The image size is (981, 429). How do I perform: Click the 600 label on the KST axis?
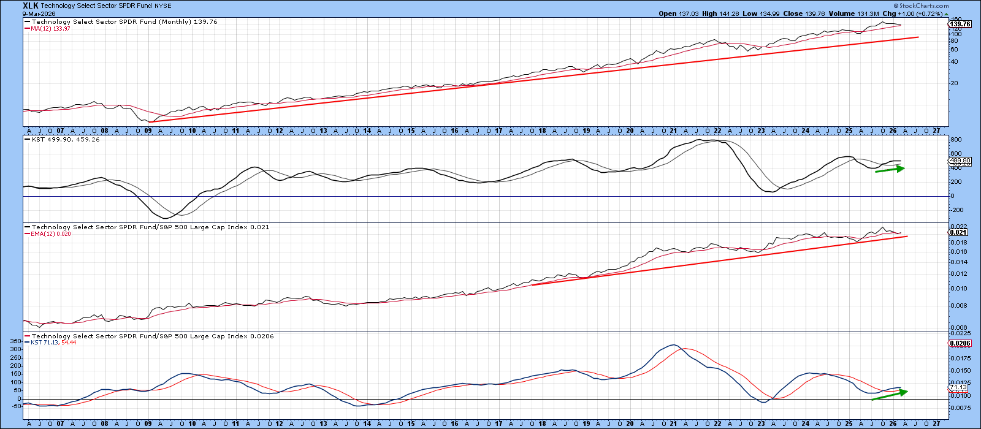click(x=956, y=154)
